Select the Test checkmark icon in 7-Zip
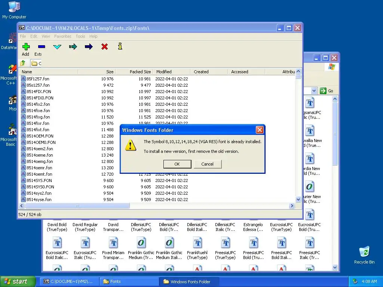This screenshot has height=287, width=383. tap(57, 47)
